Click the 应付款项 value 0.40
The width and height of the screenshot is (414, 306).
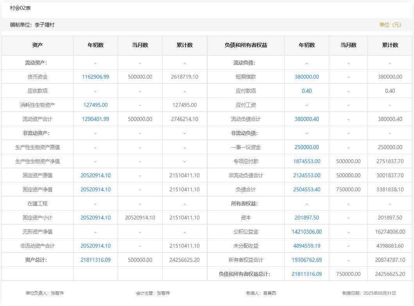coord(306,91)
